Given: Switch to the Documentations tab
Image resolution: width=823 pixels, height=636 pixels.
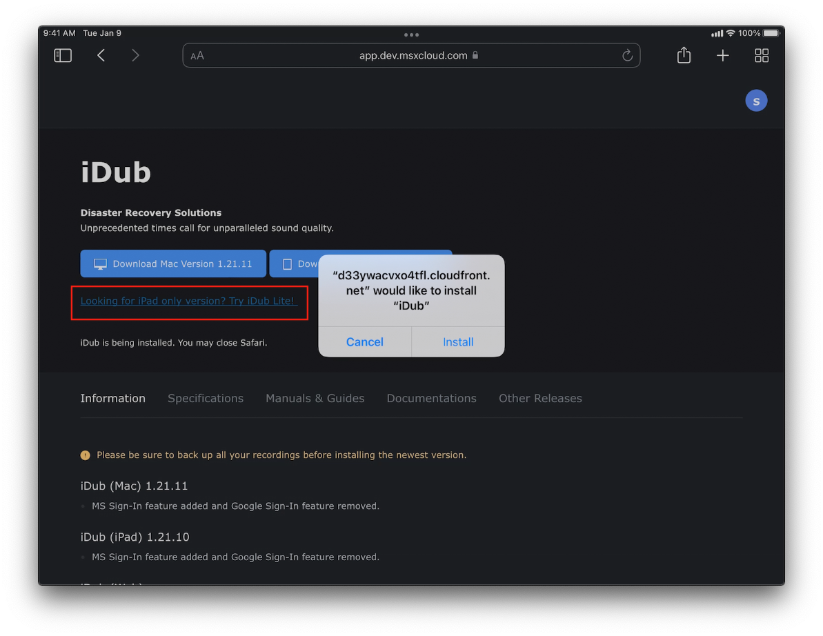Looking at the screenshot, I should pyautogui.click(x=431, y=398).
